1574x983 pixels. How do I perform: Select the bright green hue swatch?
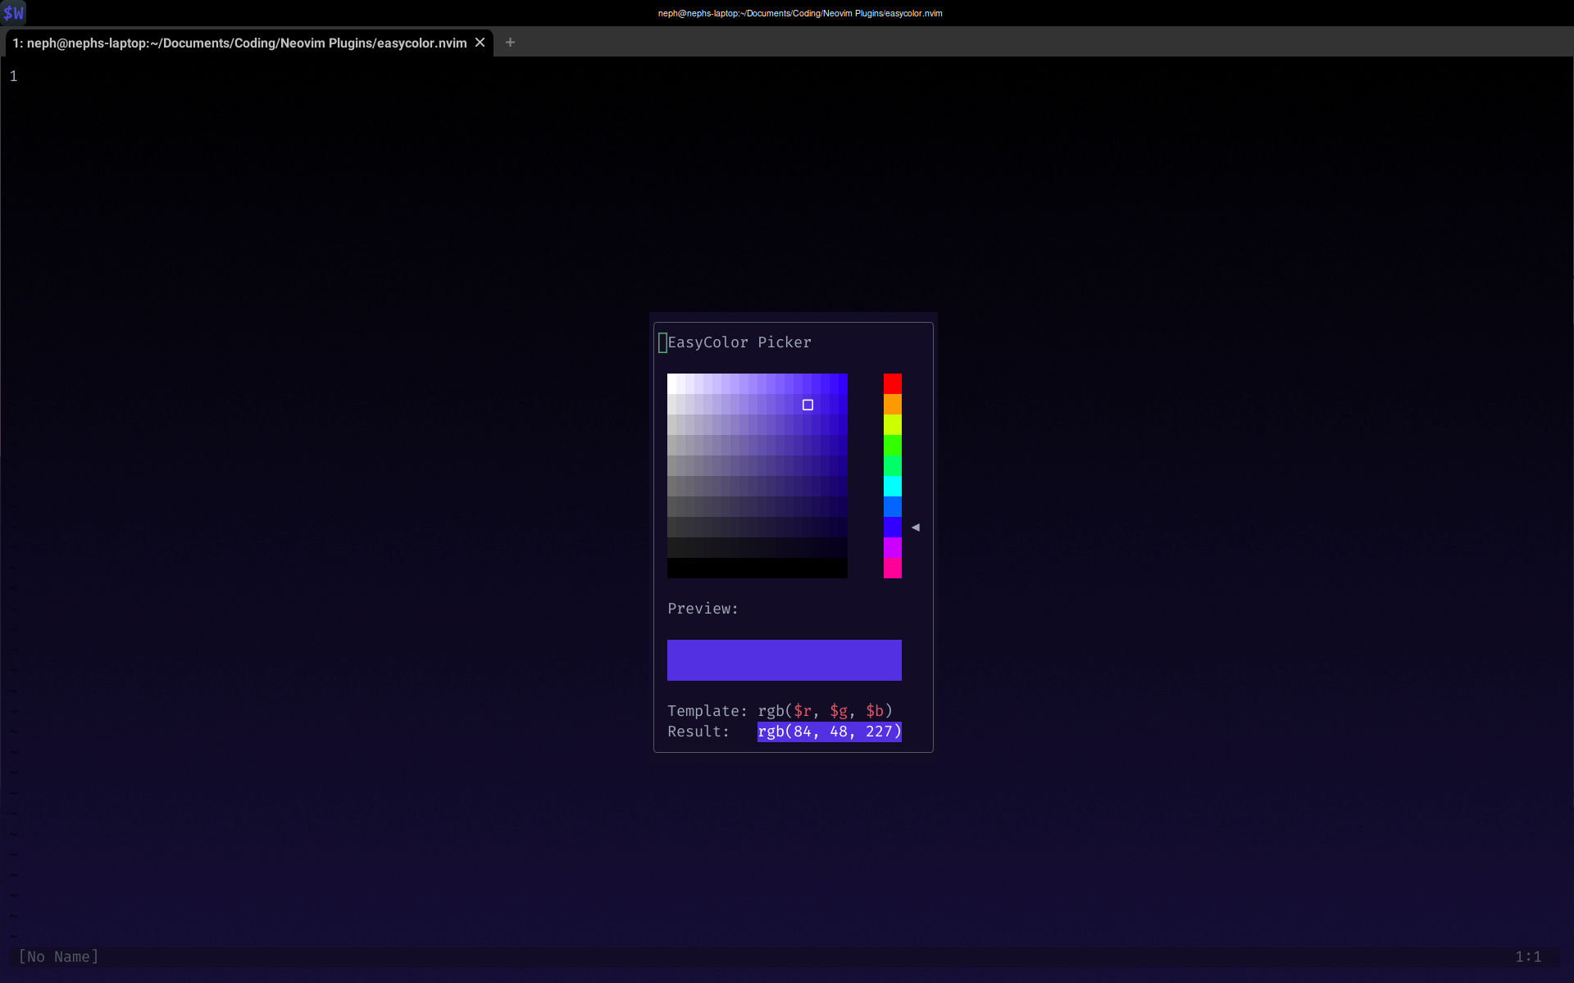[x=892, y=445]
